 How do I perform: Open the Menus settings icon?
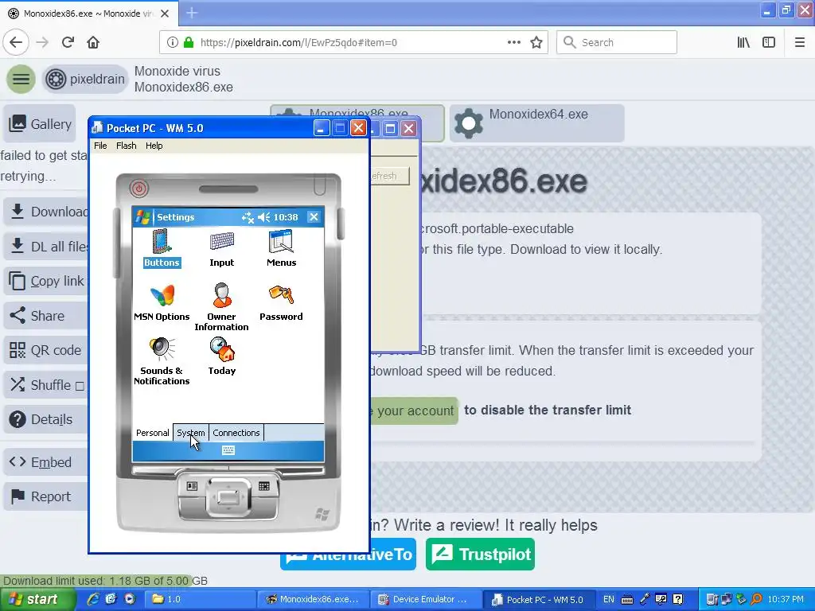pos(281,248)
